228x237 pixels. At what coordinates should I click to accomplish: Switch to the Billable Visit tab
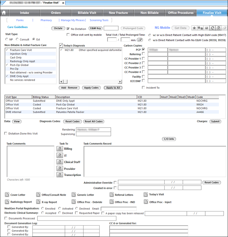point(87,13)
